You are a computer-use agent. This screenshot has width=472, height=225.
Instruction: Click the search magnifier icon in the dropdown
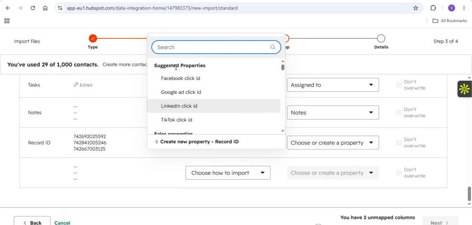(x=273, y=47)
